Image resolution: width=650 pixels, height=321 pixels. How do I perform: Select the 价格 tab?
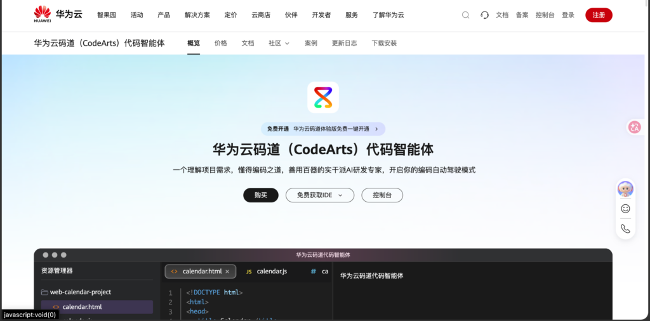[220, 43]
